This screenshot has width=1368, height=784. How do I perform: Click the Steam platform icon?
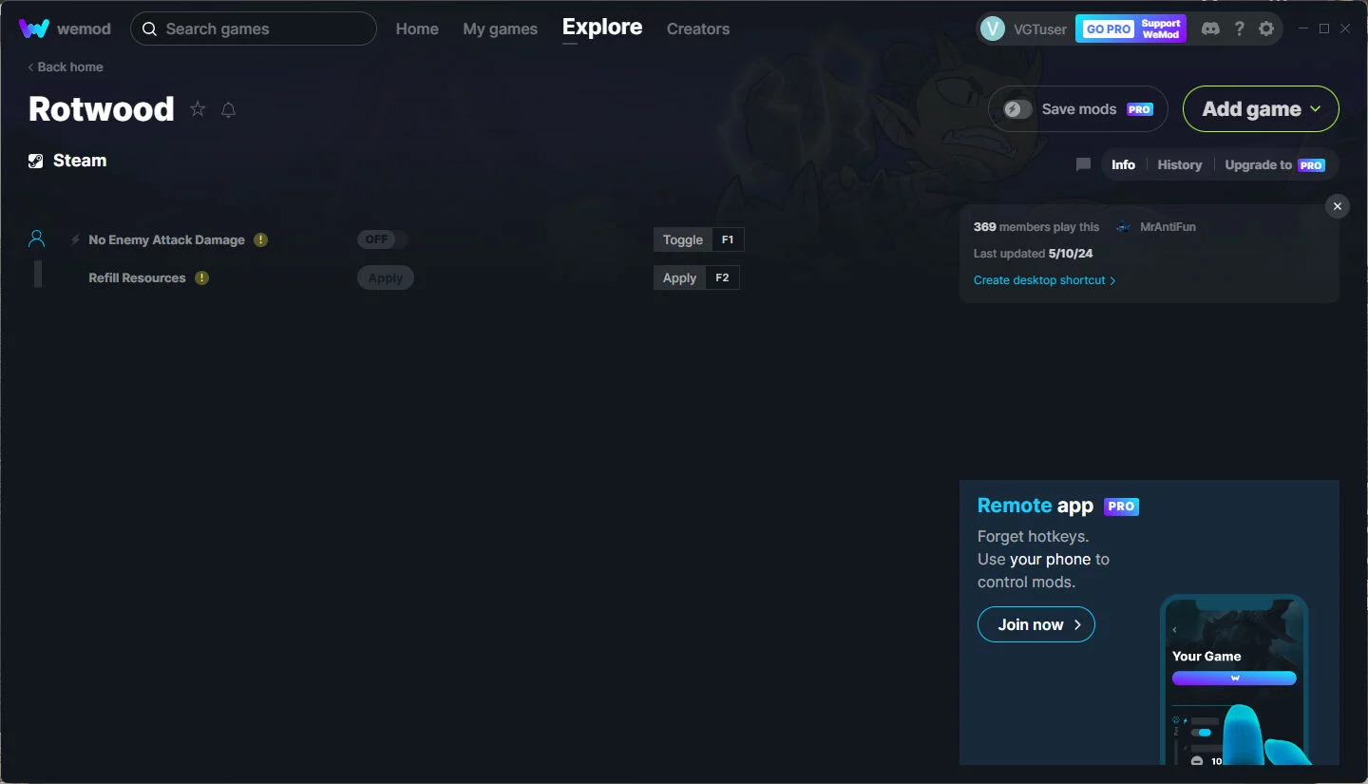[x=36, y=161]
